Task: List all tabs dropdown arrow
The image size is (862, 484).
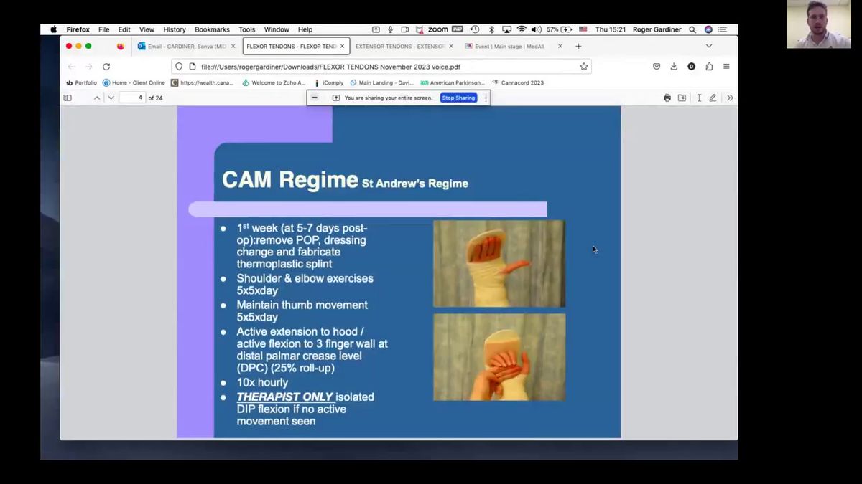Action: [x=709, y=46]
